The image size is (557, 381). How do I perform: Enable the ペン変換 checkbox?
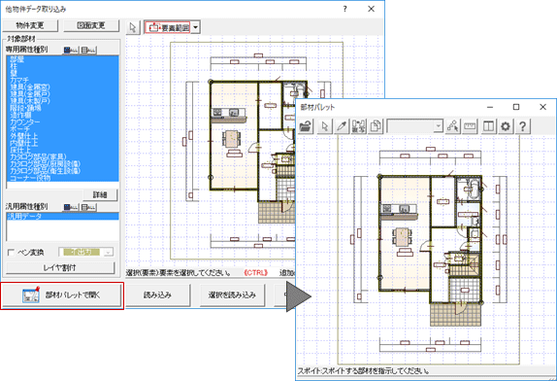[11, 253]
